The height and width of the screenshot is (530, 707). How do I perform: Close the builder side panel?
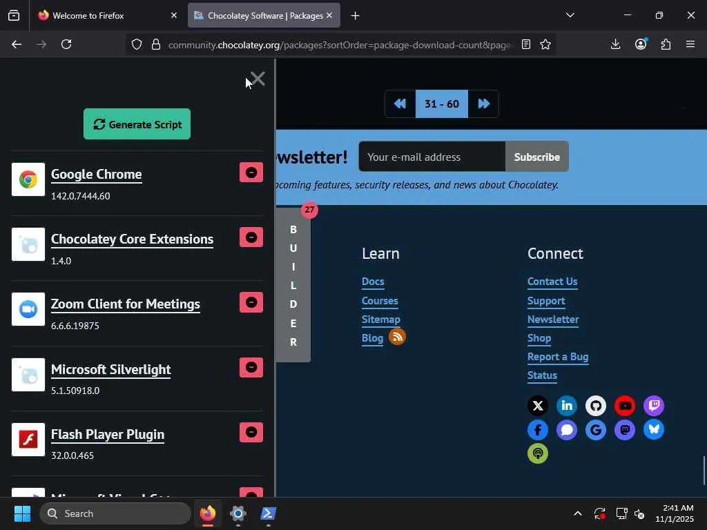tap(258, 79)
